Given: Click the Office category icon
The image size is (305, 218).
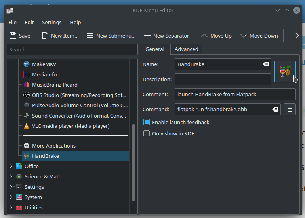Looking at the screenshot, I should [x=19, y=166].
